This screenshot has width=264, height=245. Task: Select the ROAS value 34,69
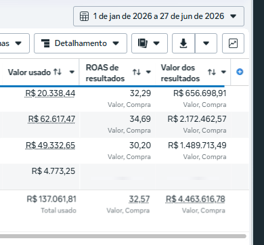click(140, 119)
